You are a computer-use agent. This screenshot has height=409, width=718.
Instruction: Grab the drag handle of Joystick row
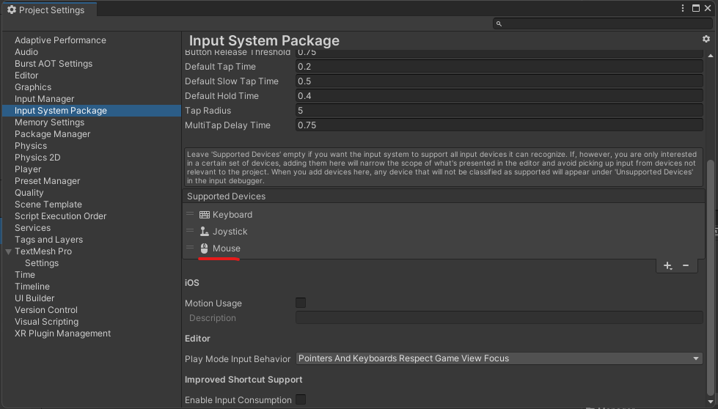point(190,231)
